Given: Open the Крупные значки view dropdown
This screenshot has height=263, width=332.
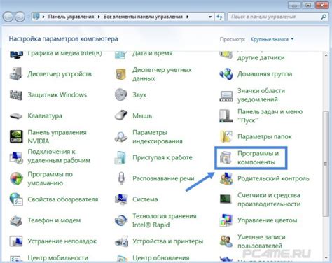Looking at the screenshot, I should point(272,39).
